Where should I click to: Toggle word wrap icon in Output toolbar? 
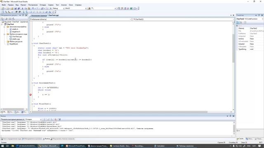point(59,119)
